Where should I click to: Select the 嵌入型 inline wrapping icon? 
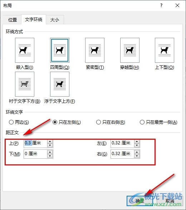click(x=25, y=50)
